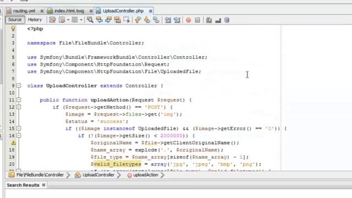Switch to the History view button
This screenshot has height=198, width=352.
[x=35, y=20]
